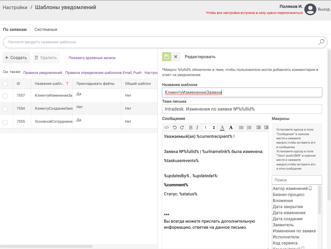The width and height of the screenshot is (331, 249).
Task: Open the ОсновнойСотрудника template row
Action: (x=54, y=122)
